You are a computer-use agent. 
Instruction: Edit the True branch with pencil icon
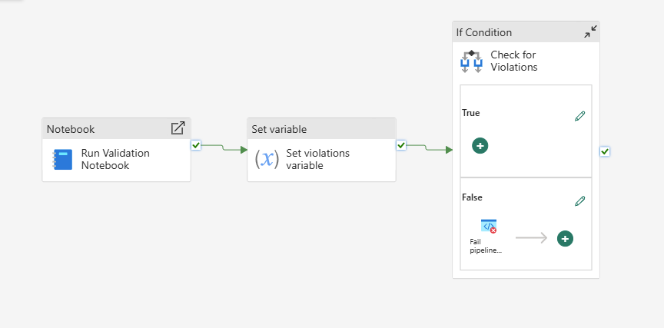click(580, 117)
